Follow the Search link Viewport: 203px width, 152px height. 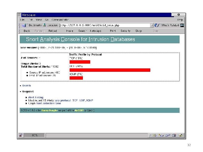[27, 86]
